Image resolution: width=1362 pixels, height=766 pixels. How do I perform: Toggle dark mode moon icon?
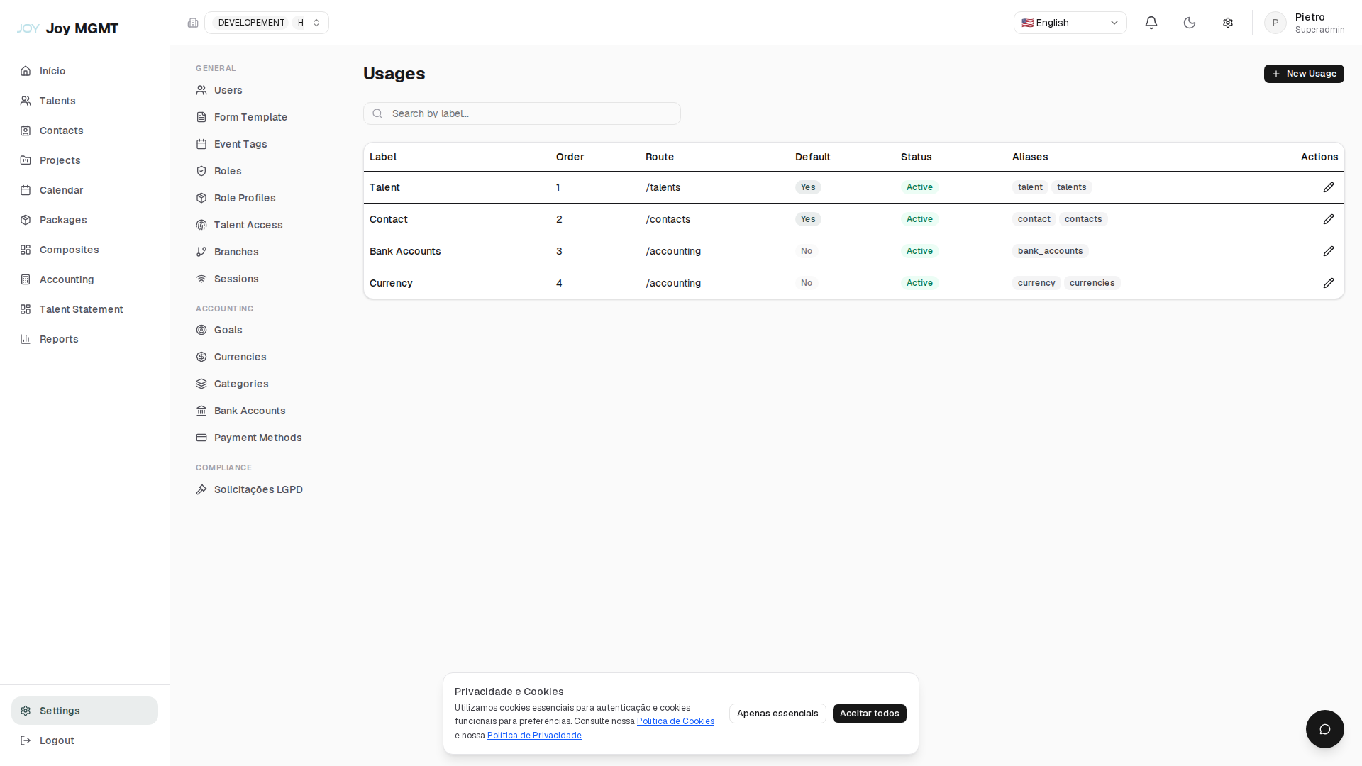[x=1190, y=23]
